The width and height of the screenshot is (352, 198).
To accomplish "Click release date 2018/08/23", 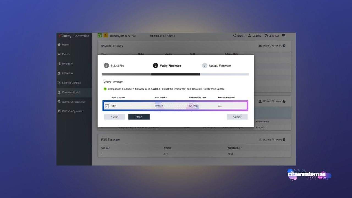I will (262, 128).
